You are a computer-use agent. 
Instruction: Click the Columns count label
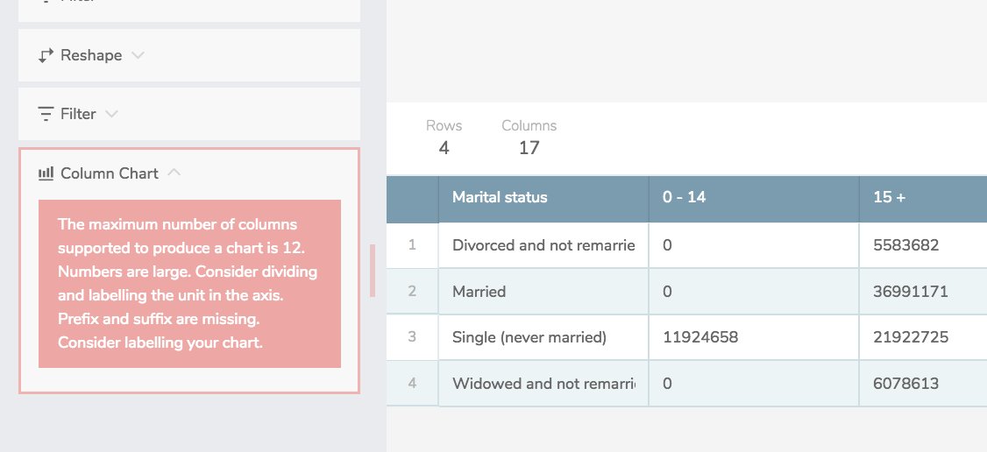[529, 126]
